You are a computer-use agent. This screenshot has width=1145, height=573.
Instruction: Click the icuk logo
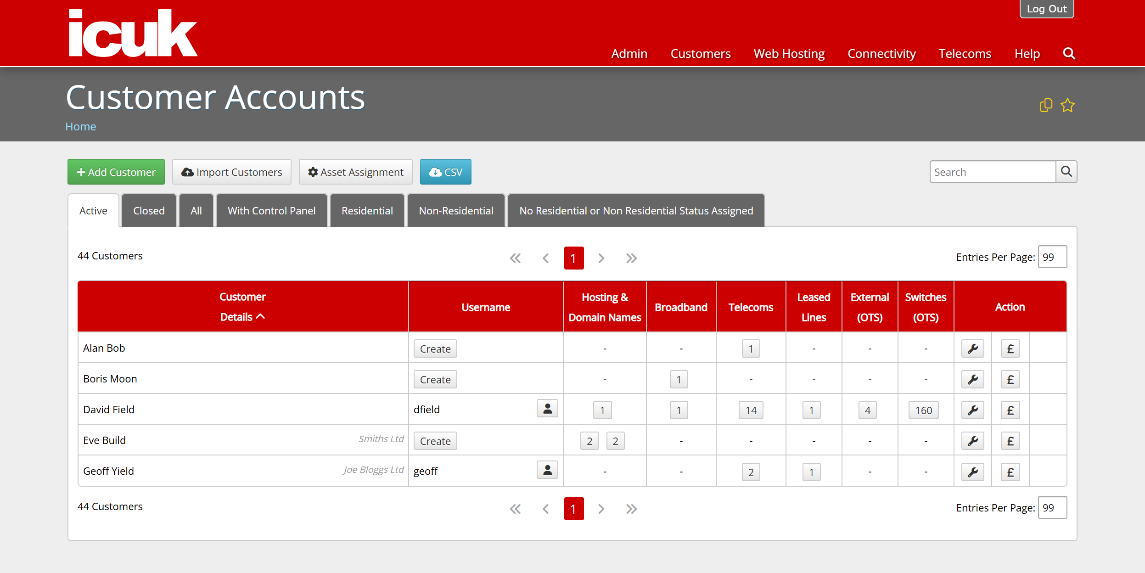pos(133,33)
